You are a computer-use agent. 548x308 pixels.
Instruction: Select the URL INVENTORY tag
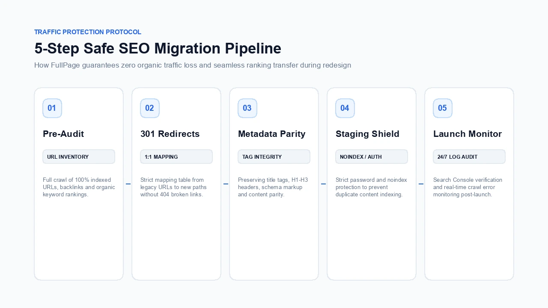pos(79,157)
